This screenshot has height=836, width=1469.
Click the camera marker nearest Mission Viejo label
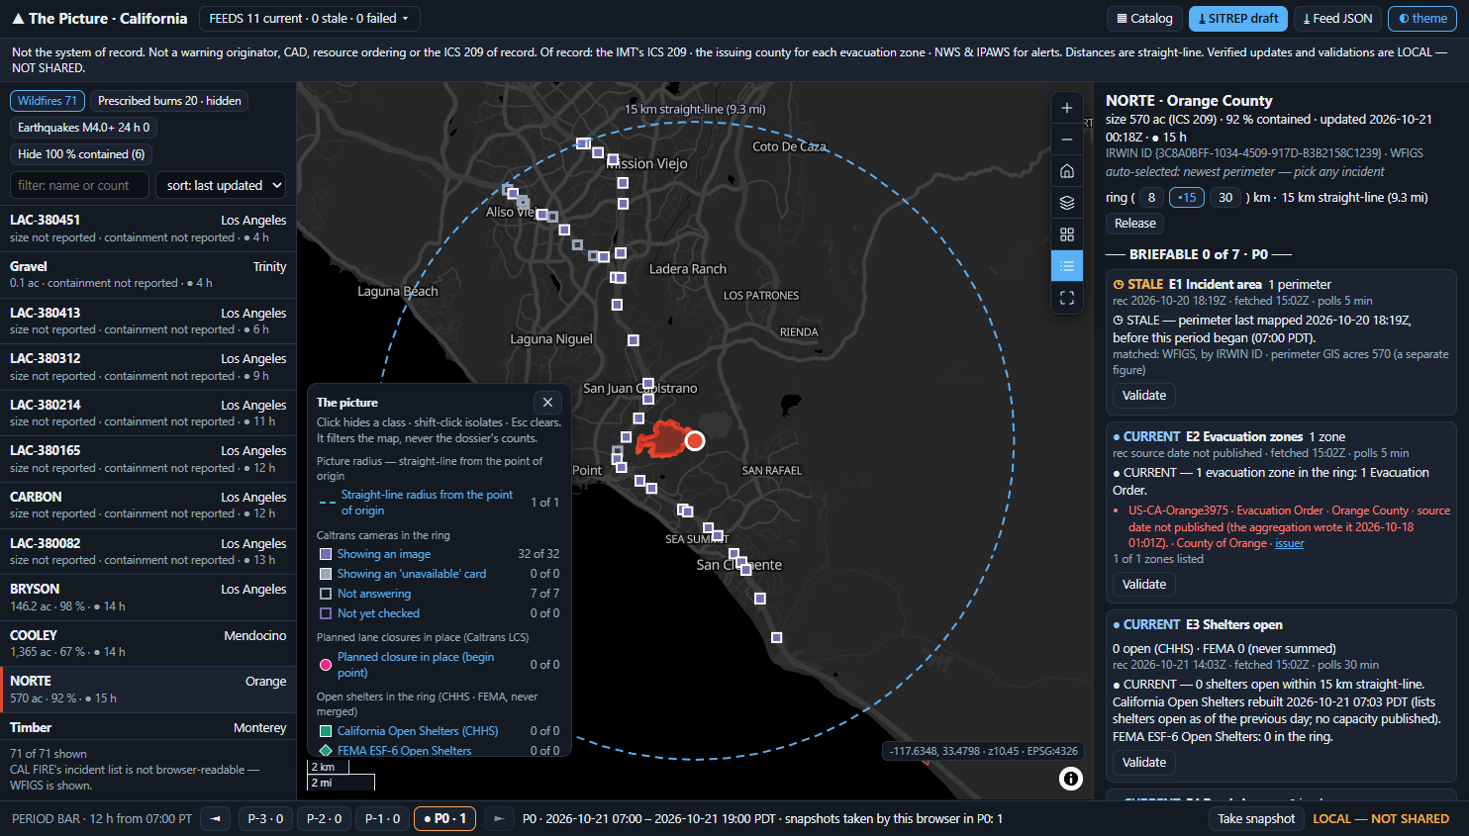click(x=614, y=160)
